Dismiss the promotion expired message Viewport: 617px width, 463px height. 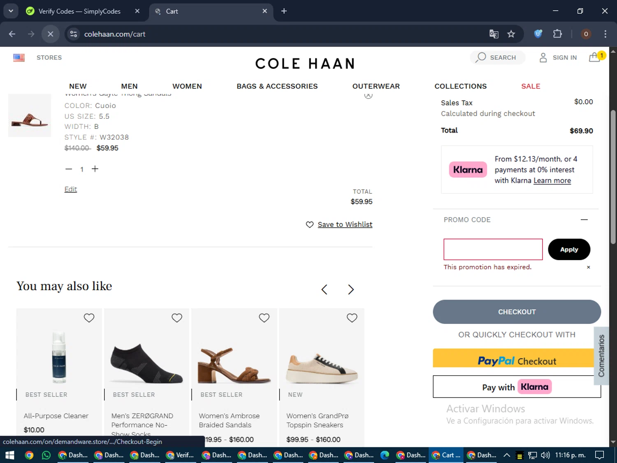[x=589, y=267]
